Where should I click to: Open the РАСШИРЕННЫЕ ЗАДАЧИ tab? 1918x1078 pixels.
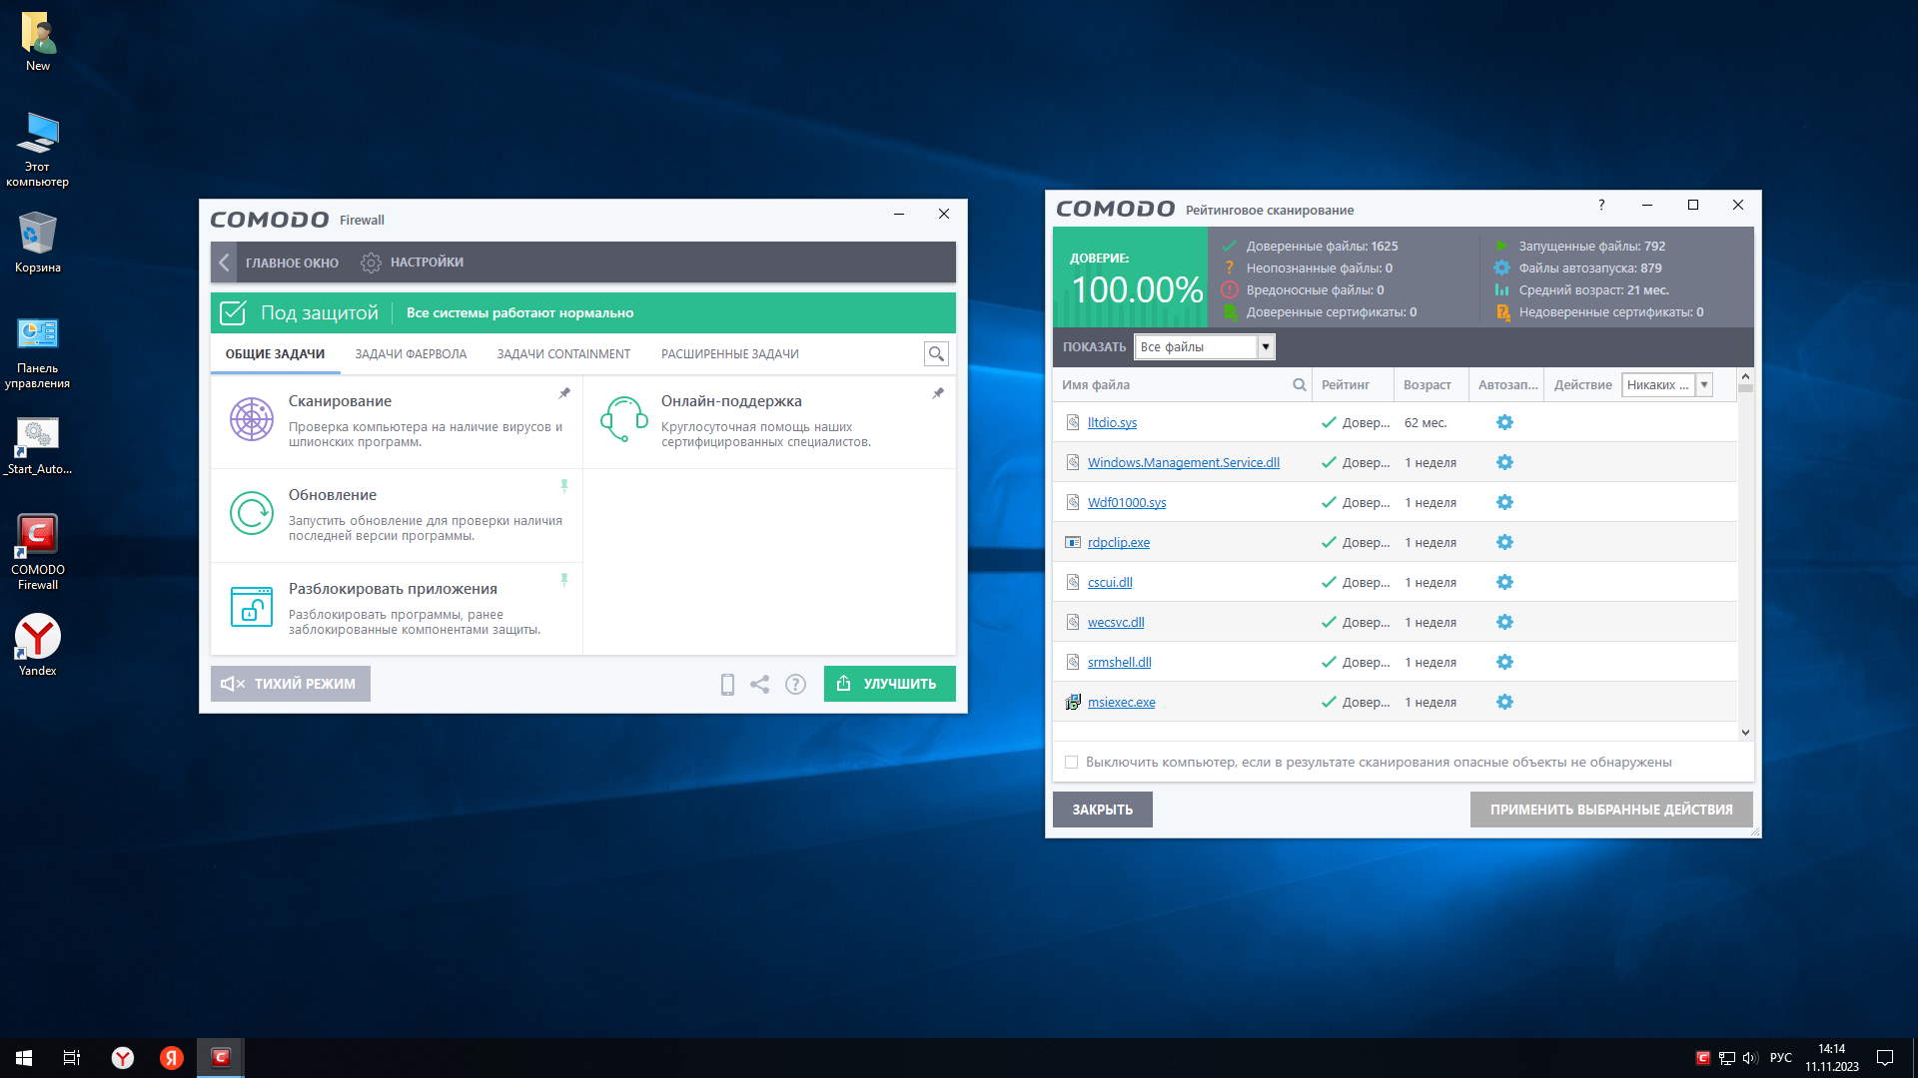coord(729,354)
